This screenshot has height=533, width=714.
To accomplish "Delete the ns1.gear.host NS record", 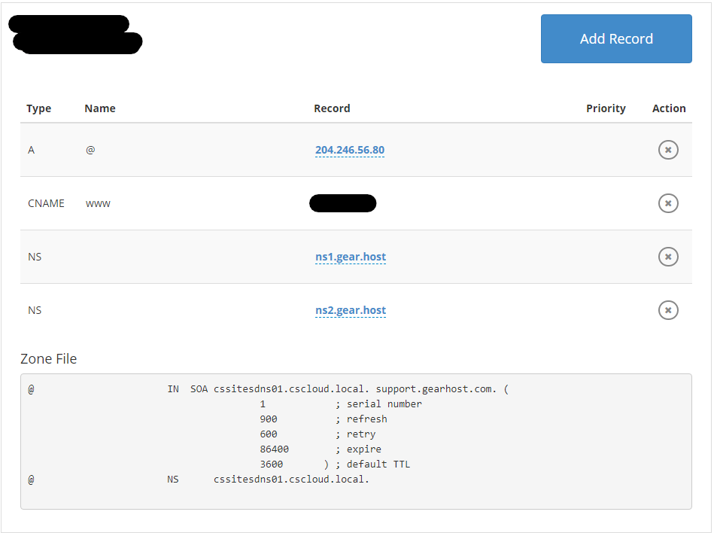I will point(668,257).
